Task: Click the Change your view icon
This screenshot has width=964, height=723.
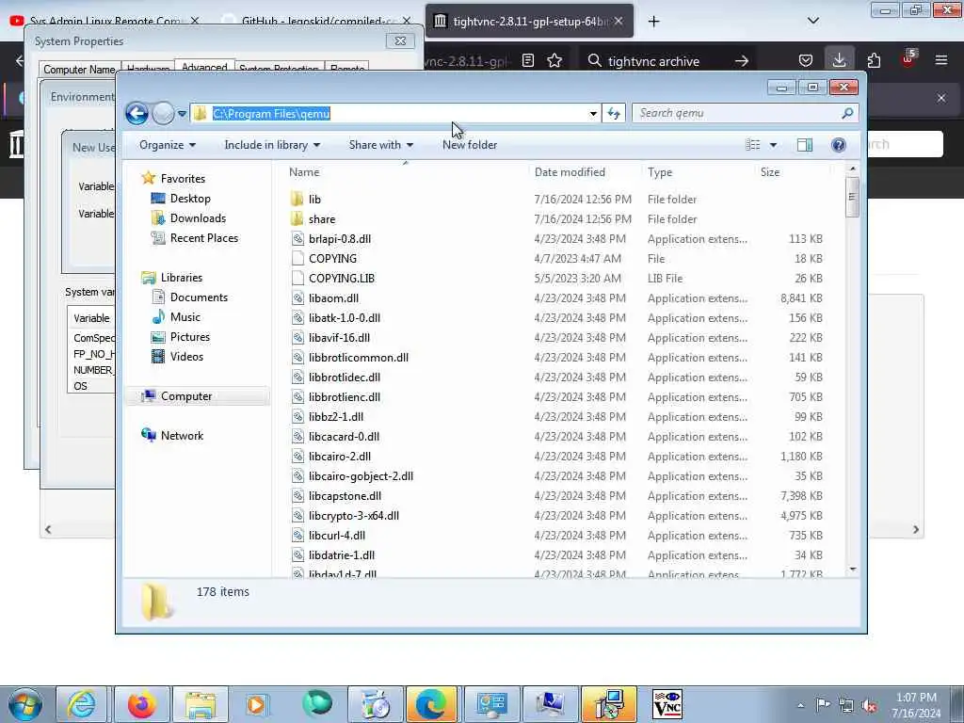Action: (753, 145)
